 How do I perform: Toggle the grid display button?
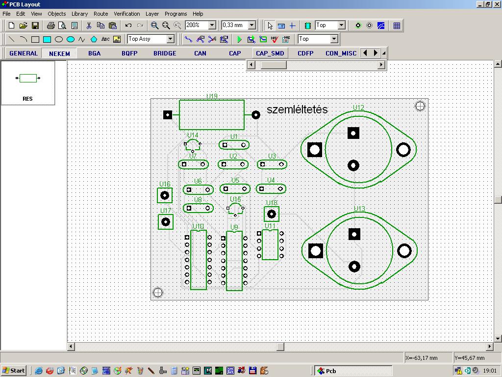pyautogui.click(x=397, y=26)
